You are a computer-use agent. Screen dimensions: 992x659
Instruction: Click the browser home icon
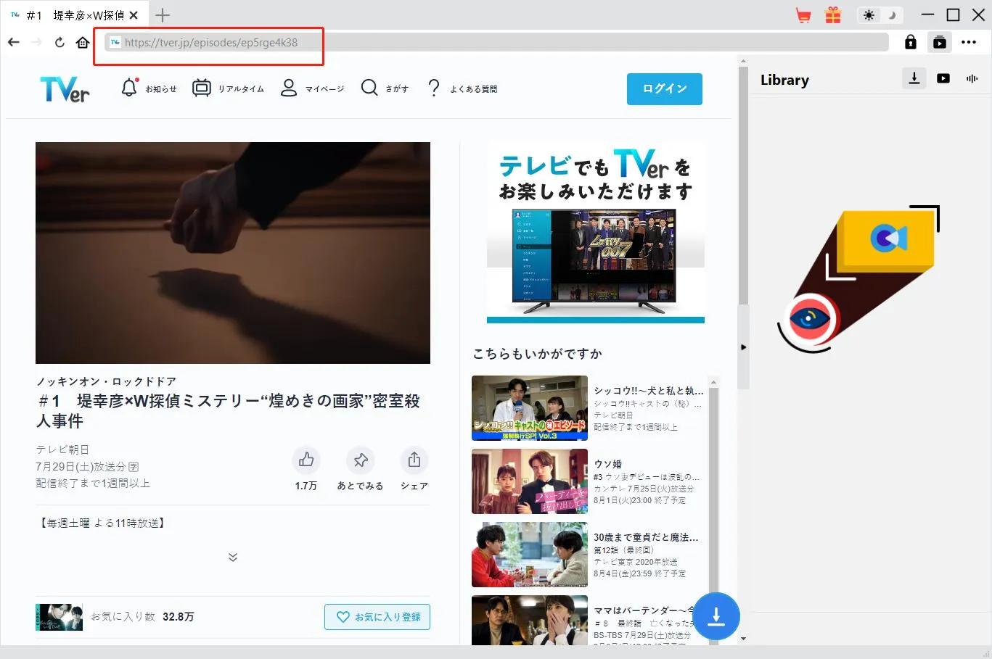click(83, 43)
